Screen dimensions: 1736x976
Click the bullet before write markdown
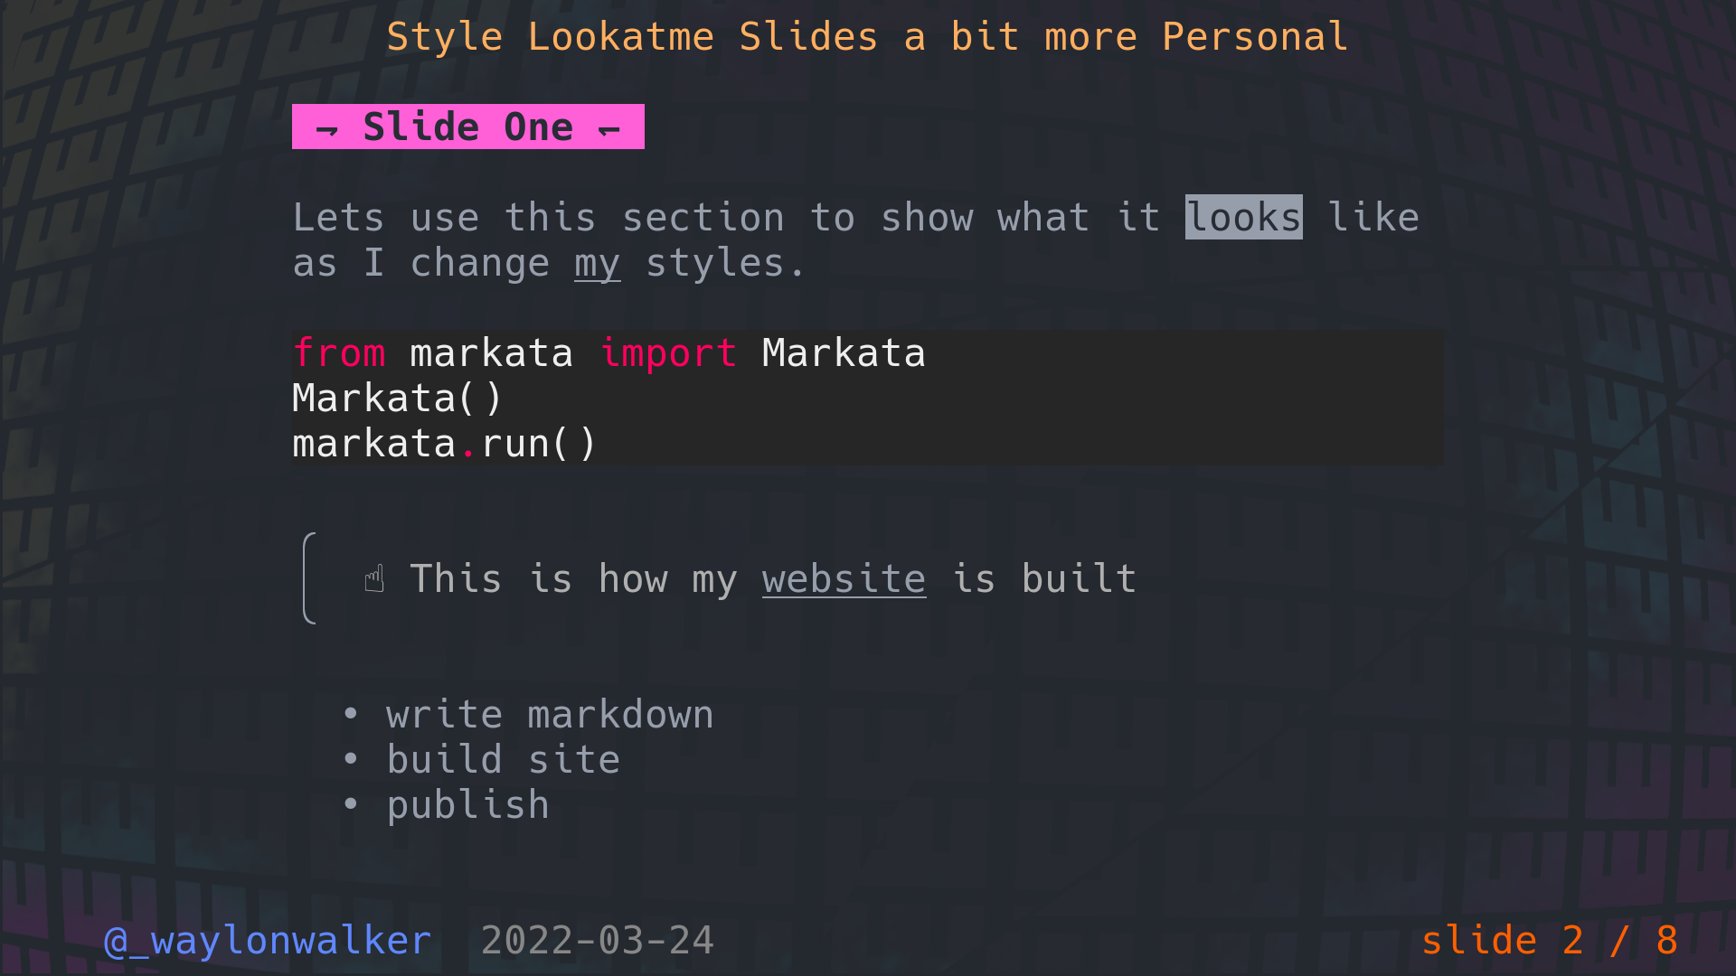[351, 714]
